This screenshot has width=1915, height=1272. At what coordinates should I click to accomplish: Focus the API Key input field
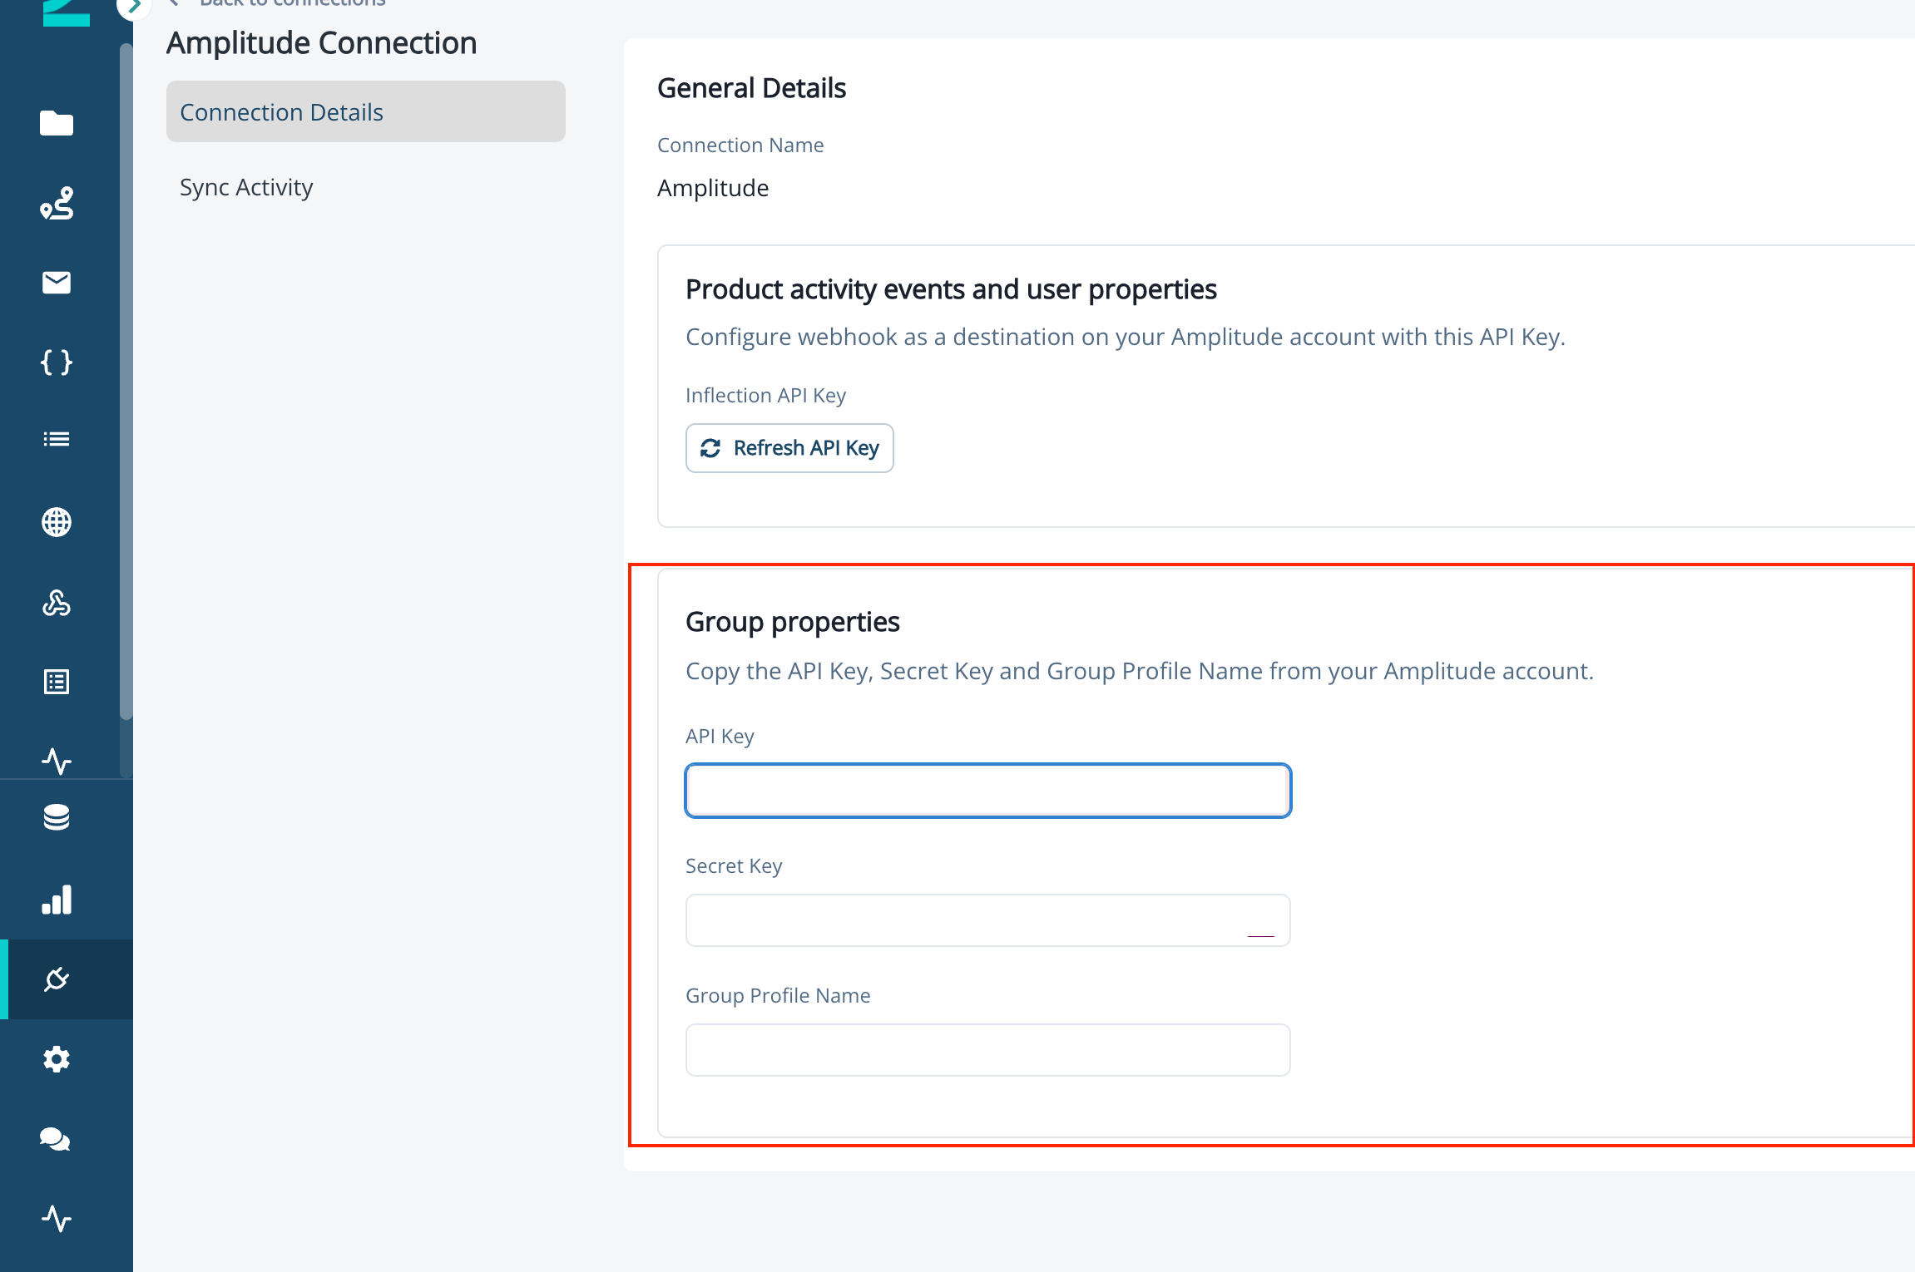(988, 791)
